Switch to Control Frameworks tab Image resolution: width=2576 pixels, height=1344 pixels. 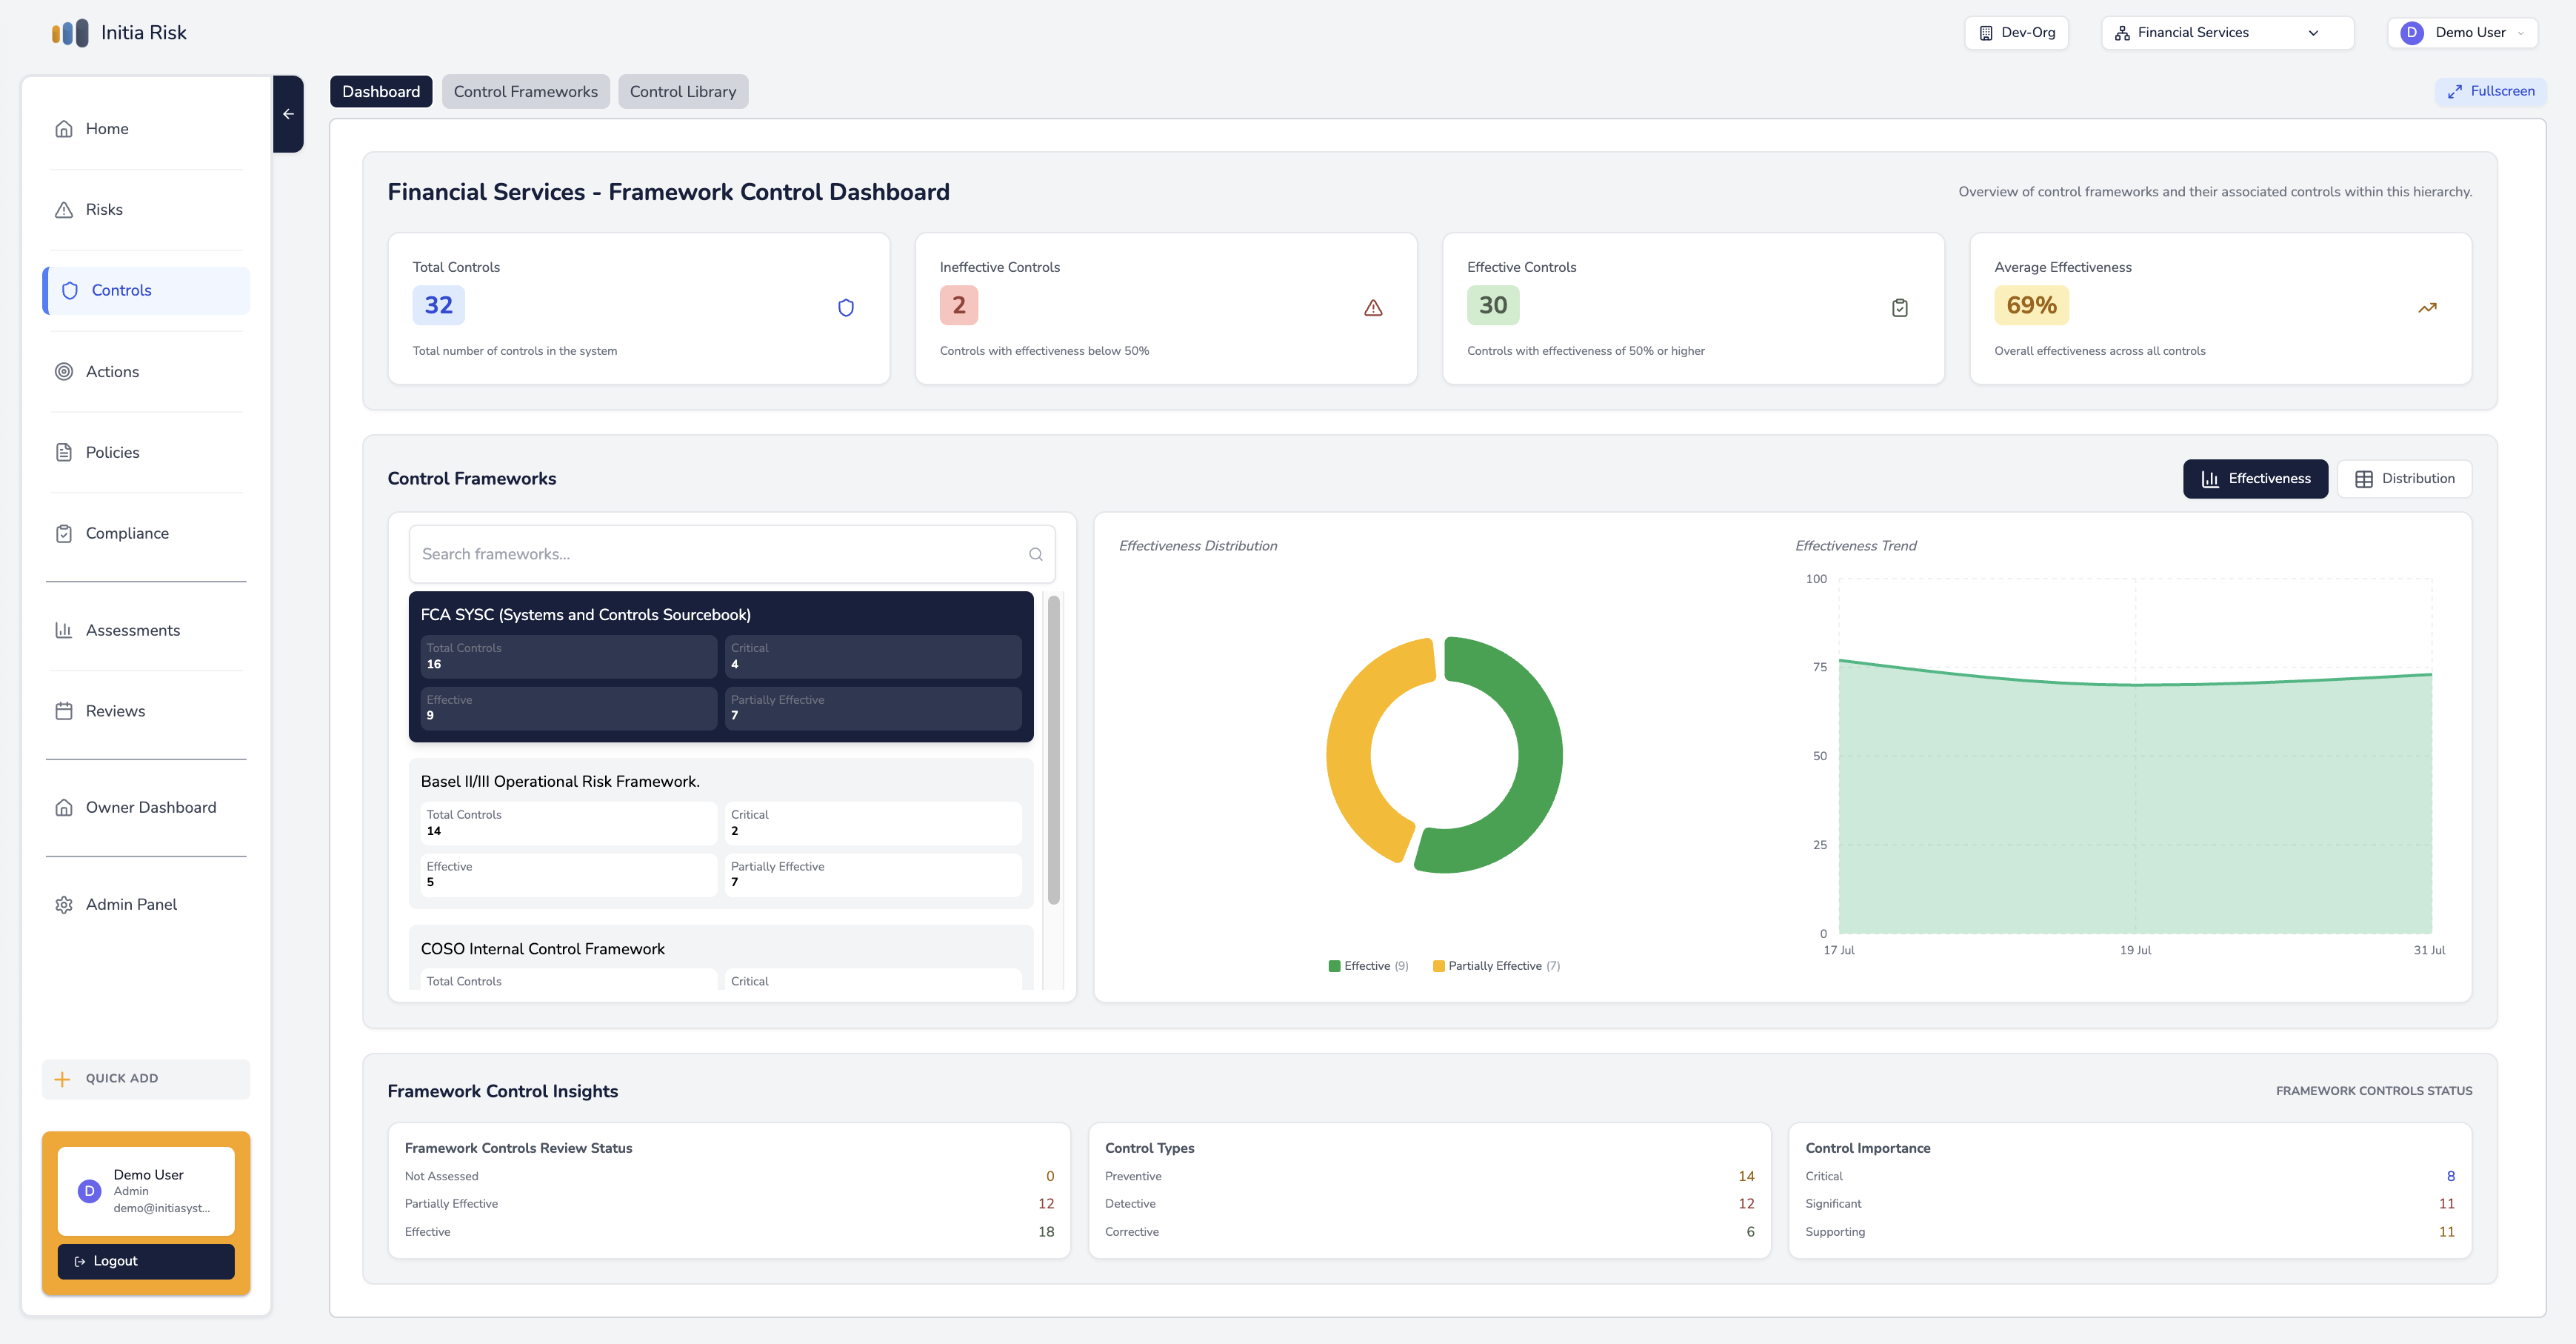click(x=525, y=92)
